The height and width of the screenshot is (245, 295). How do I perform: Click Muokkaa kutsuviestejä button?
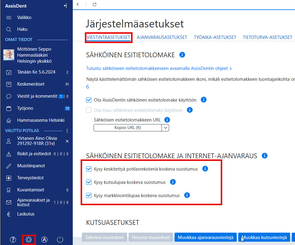pos(264,237)
